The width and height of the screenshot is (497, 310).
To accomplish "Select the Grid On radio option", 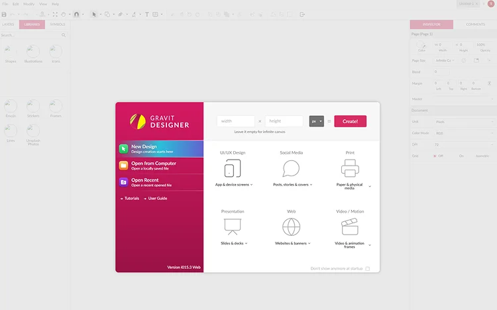I will pos(461,156).
